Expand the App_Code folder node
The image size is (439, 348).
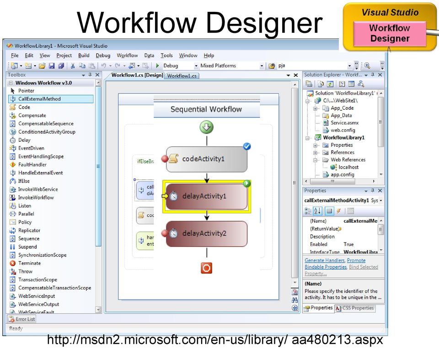tap(315, 108)
